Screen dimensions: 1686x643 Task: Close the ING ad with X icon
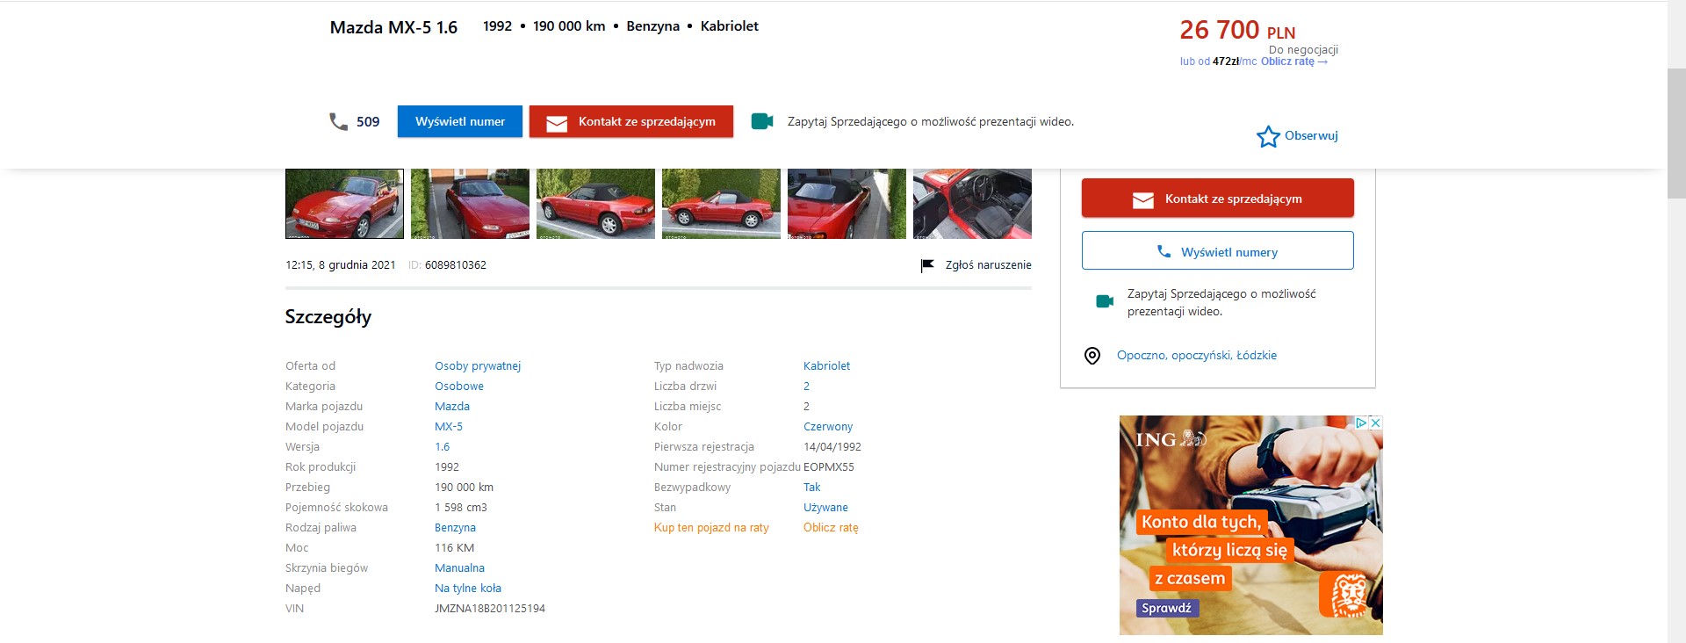tap(1376, 423)
